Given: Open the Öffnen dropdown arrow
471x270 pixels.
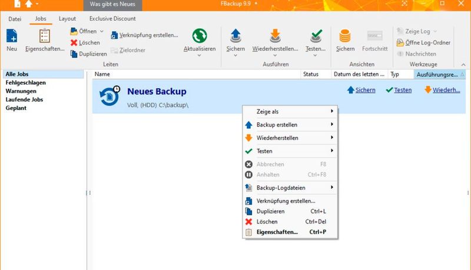Looking at the screenshot, I should click(x=101, y=31).
